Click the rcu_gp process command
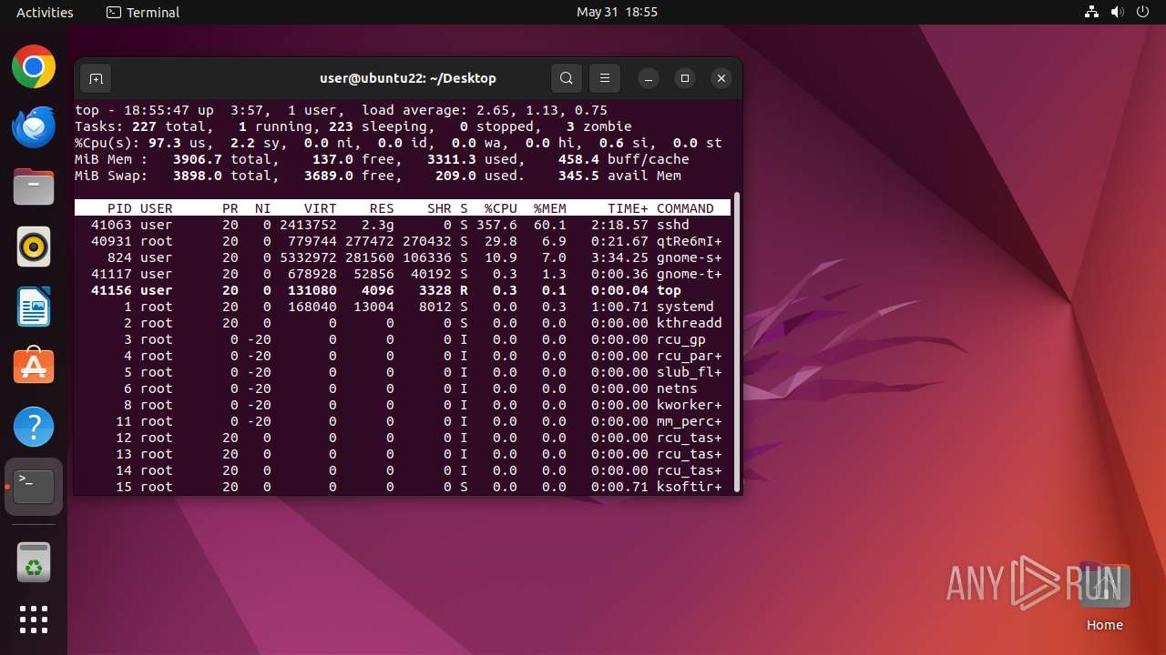This screenshot has height=655, width=1166. pos(680,339)
